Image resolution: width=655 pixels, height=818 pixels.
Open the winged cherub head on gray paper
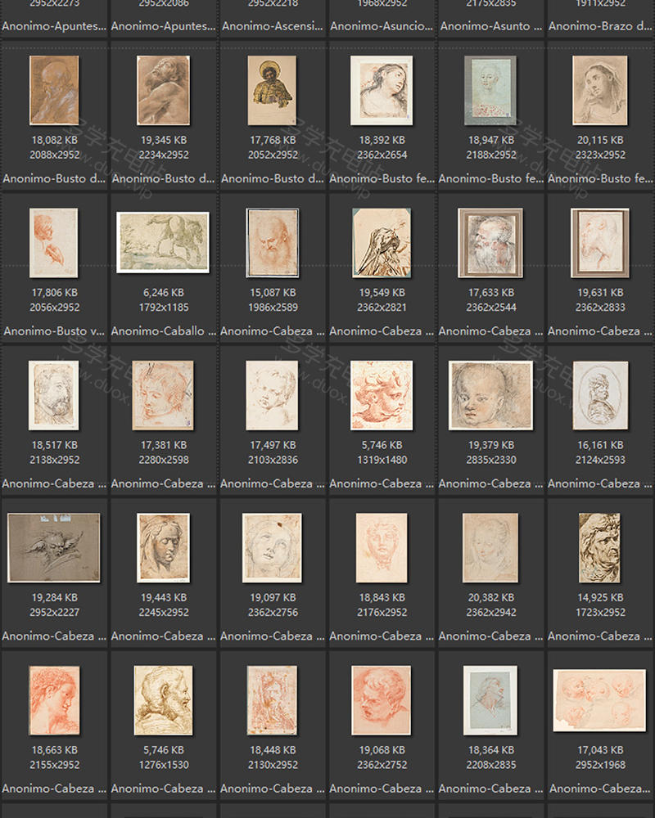[x=54, y=547]
